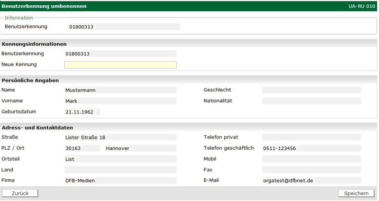This screenshot has height=201, width=379.
Task: Select the E-Mail field orgatest@dfbnet.de
Action: coord(311,181)
